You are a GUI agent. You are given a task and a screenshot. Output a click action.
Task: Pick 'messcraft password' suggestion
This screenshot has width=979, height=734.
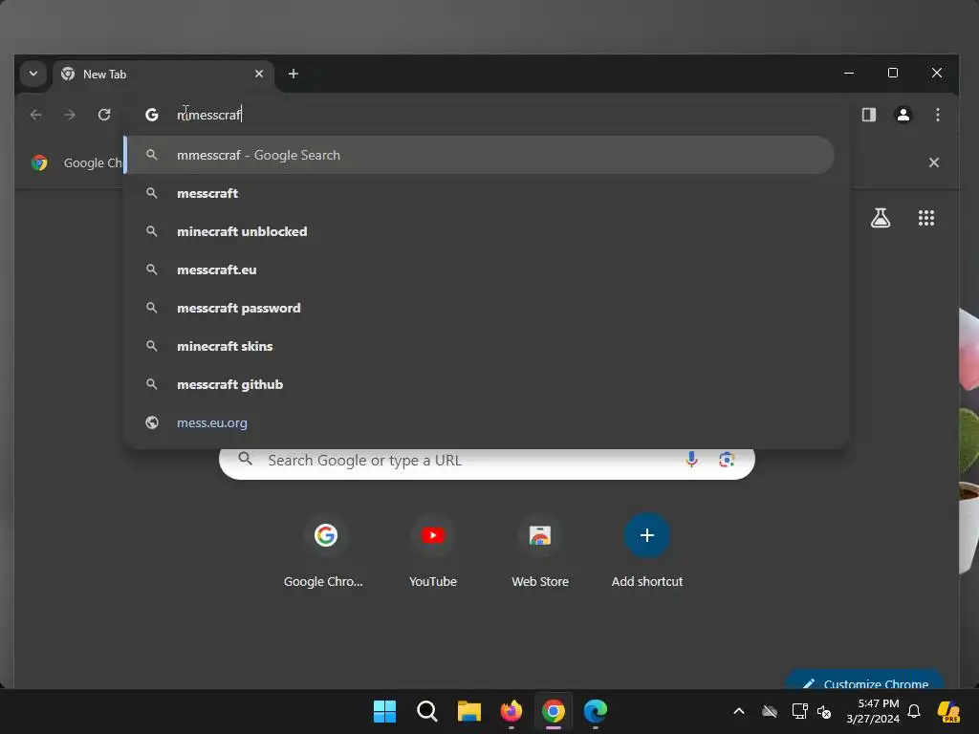click(479, 308)
